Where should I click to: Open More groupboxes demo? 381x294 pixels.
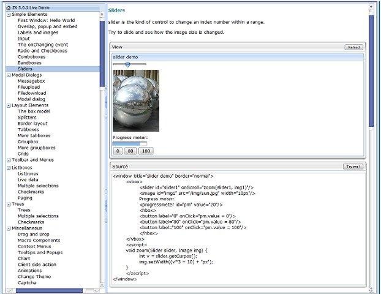[x=37, y=148]
